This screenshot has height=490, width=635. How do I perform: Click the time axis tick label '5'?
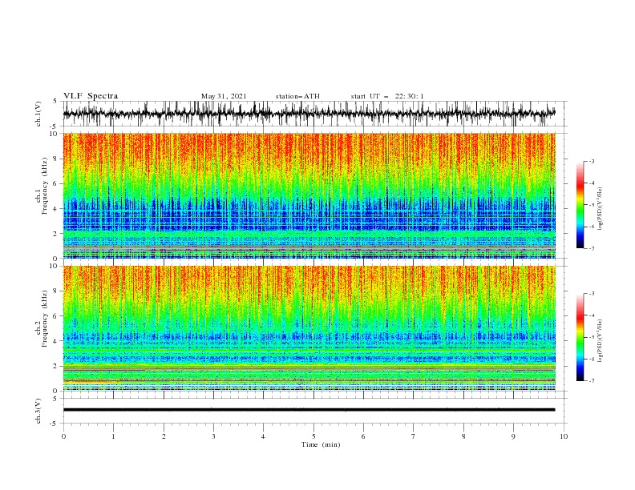tap(313, 436)
